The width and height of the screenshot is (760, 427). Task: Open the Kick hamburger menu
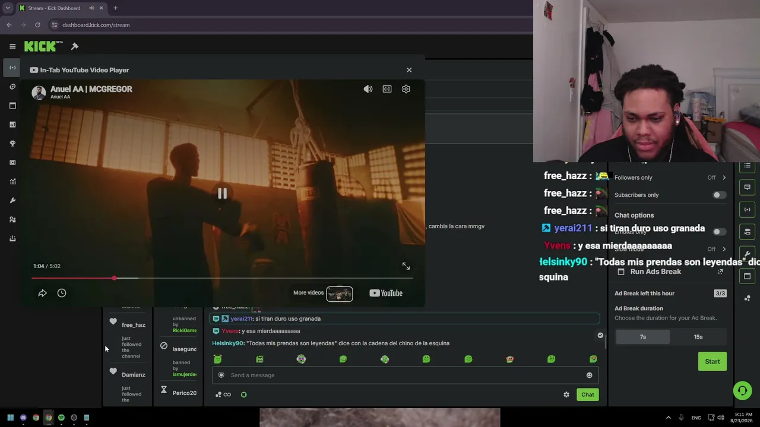[x=12, y=46]
